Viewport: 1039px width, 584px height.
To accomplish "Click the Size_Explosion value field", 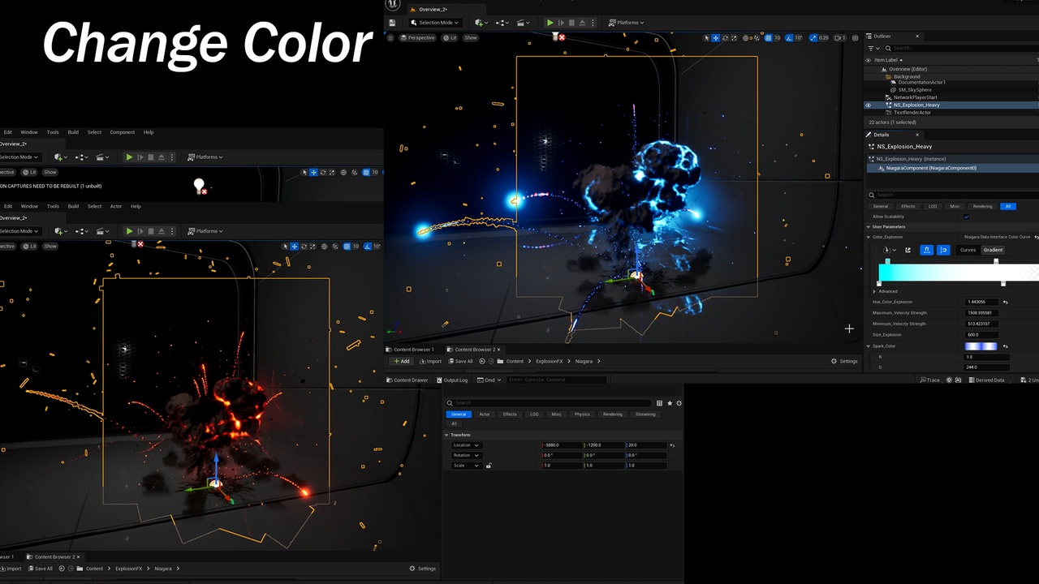I will [981, 335].
